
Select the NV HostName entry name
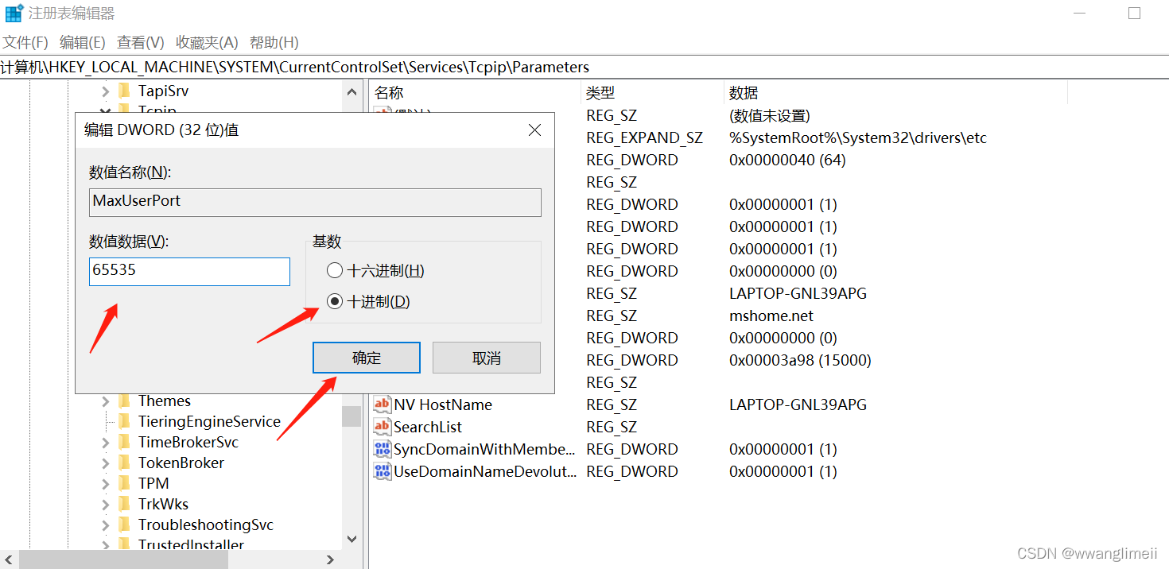click(443, 404)
